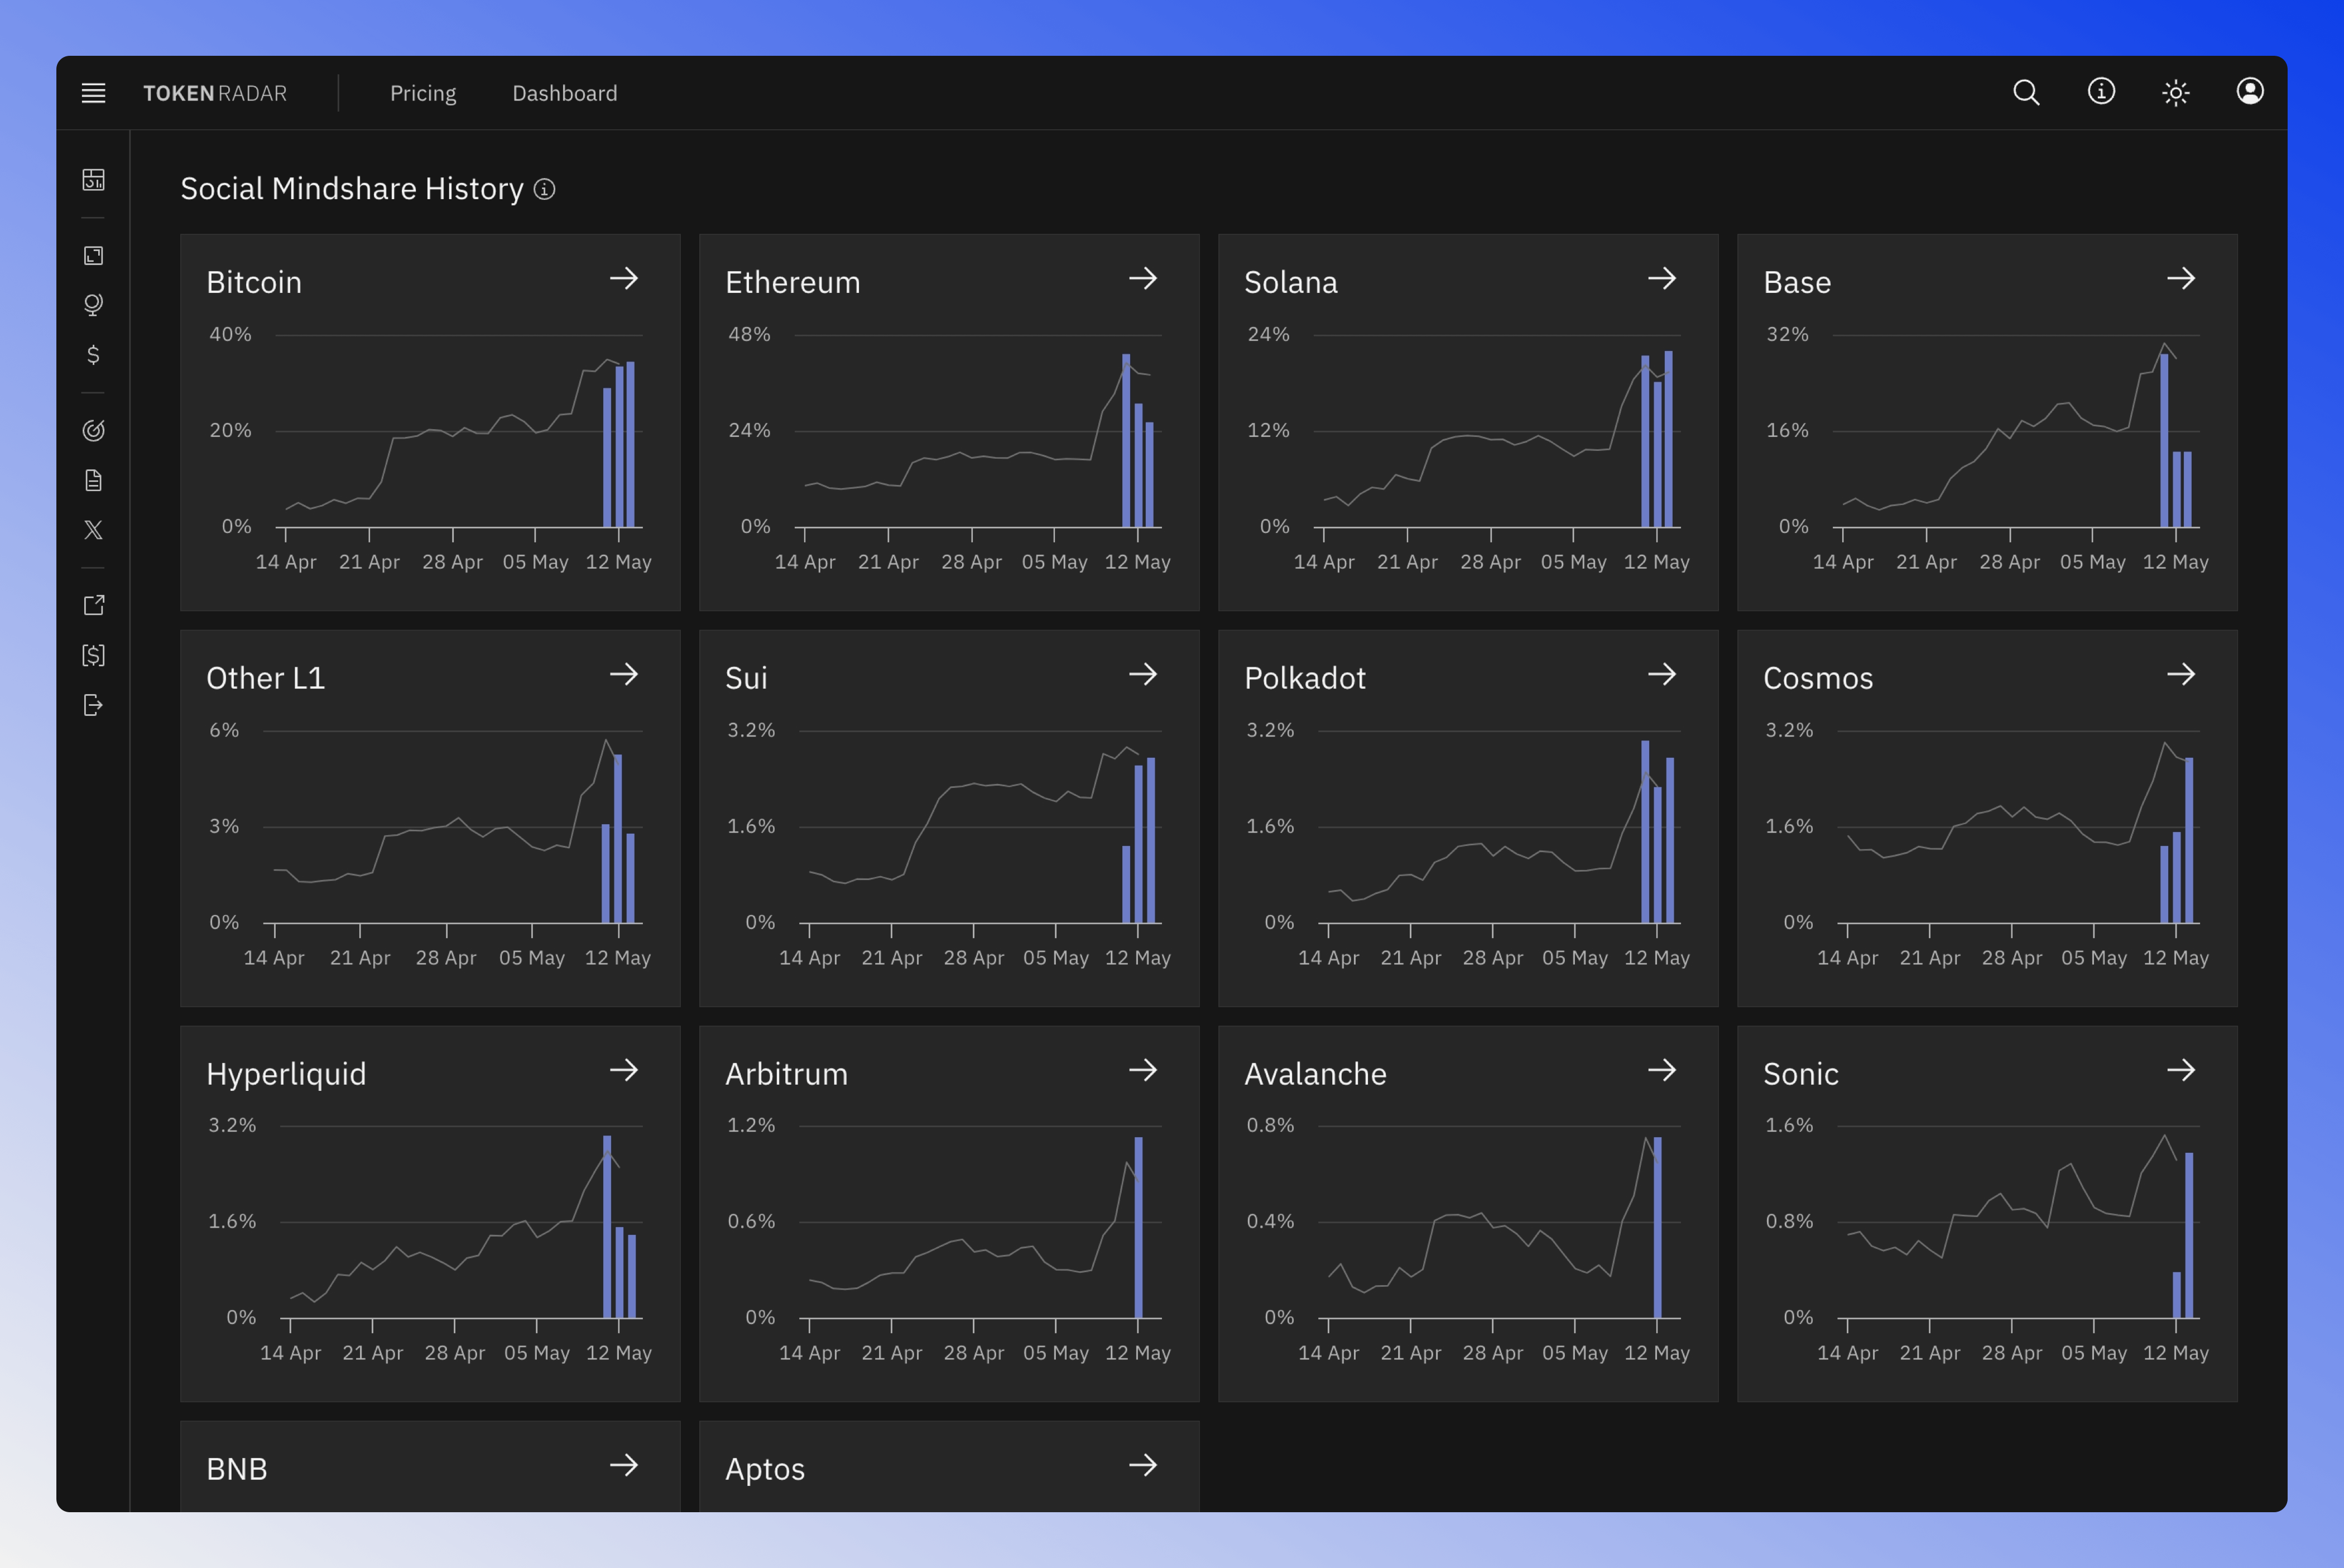2344x1568 pixels.
Task: Click the Other L1 card title
Action: pyautogui.click(x=265, y=679)
